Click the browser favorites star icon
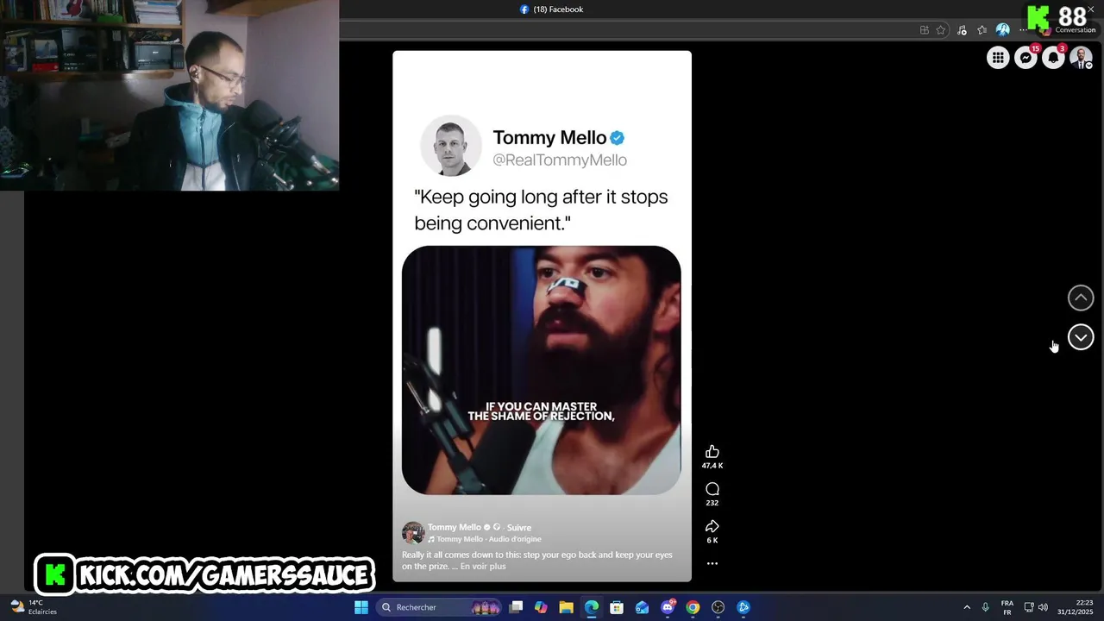 coord(941,30)
